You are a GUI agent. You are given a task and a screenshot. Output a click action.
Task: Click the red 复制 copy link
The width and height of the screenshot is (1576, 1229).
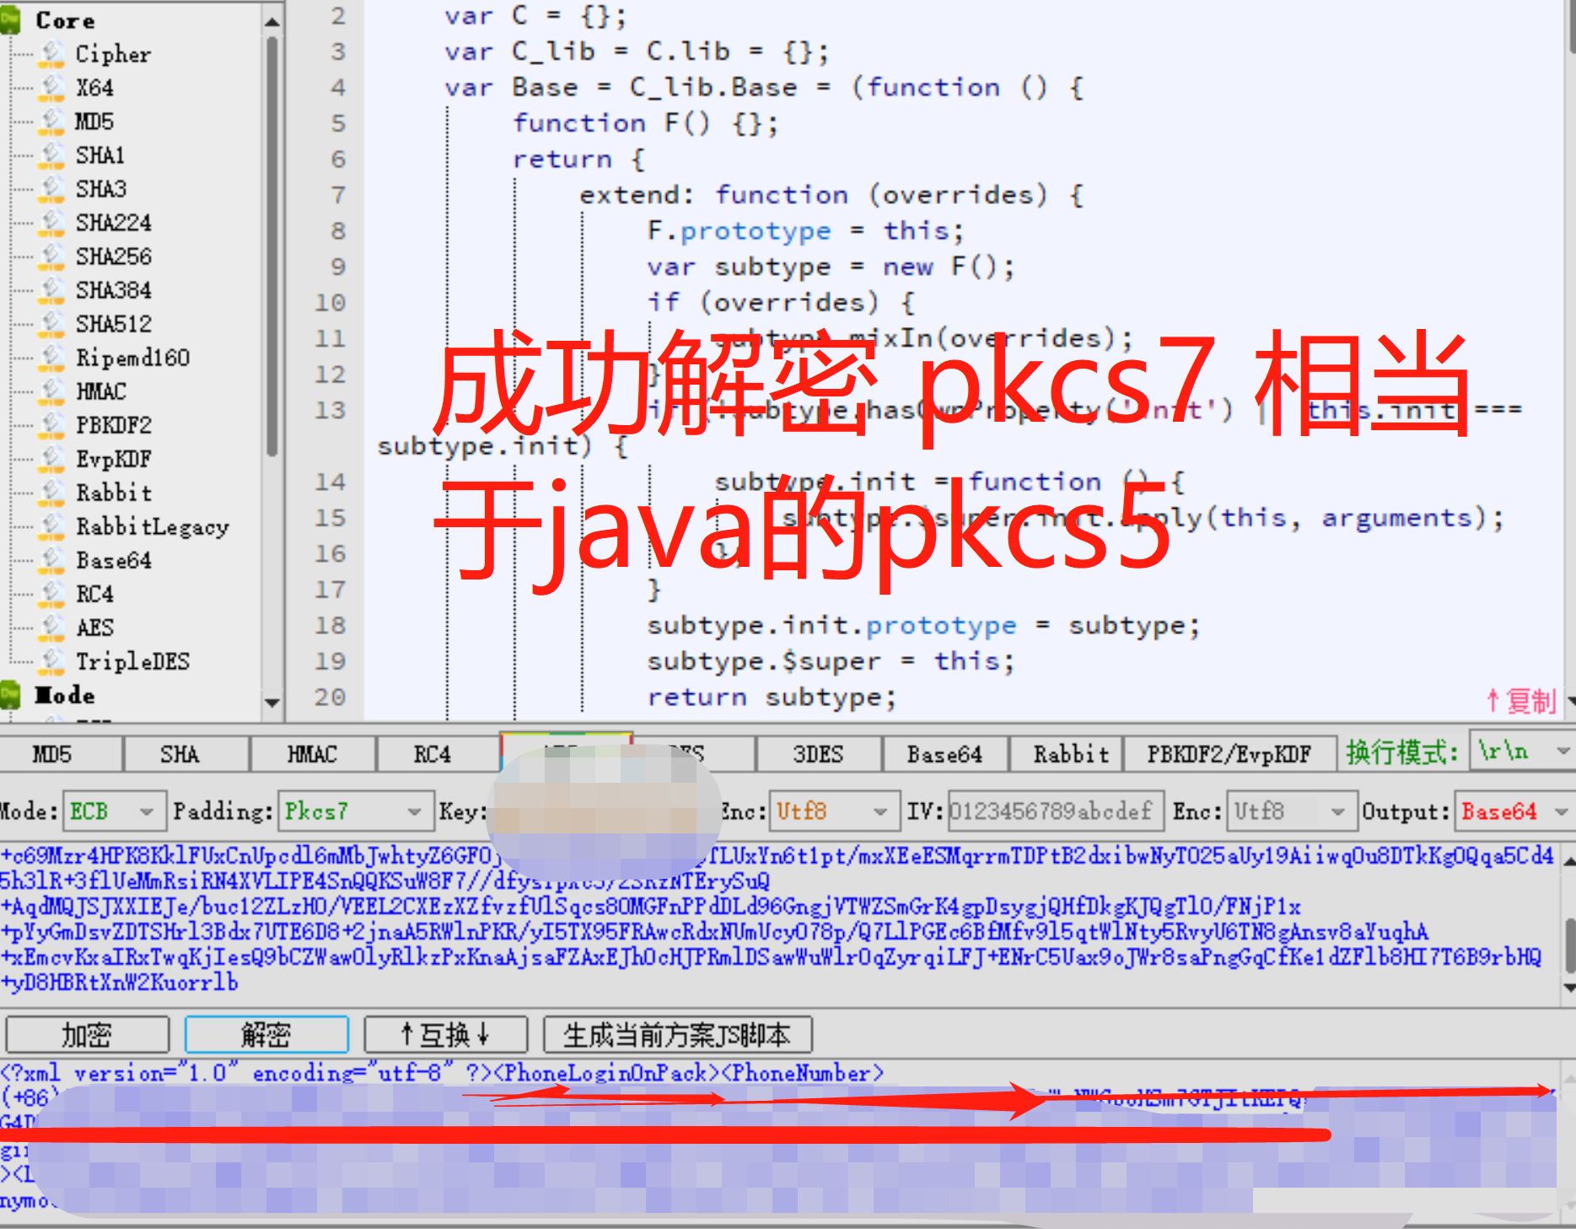[x=1521, y=700]
